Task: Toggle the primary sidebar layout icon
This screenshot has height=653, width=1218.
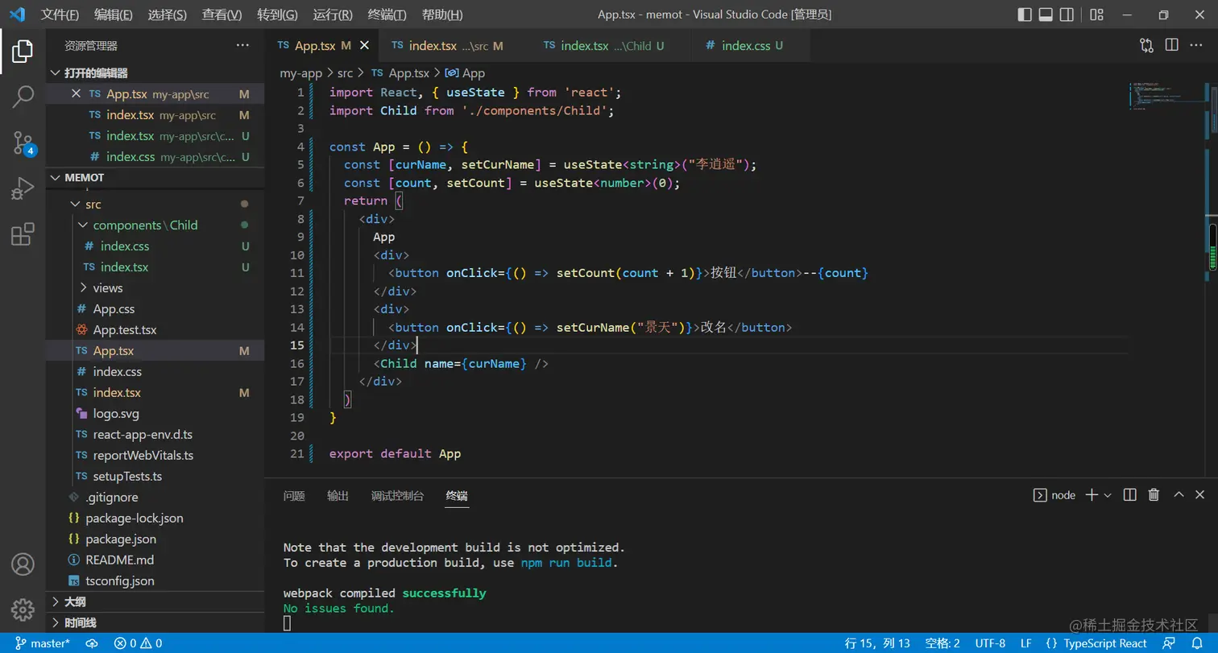Action: point(1025,14)
